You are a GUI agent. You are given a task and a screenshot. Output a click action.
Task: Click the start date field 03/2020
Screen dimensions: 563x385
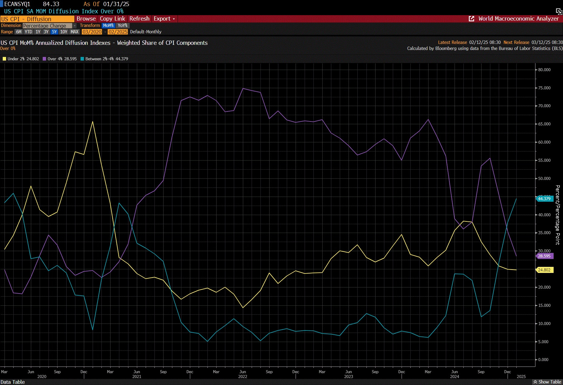92,32
